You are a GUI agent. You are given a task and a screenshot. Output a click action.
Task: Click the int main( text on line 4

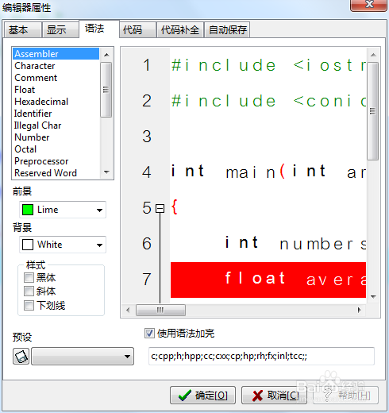(228, 172)
